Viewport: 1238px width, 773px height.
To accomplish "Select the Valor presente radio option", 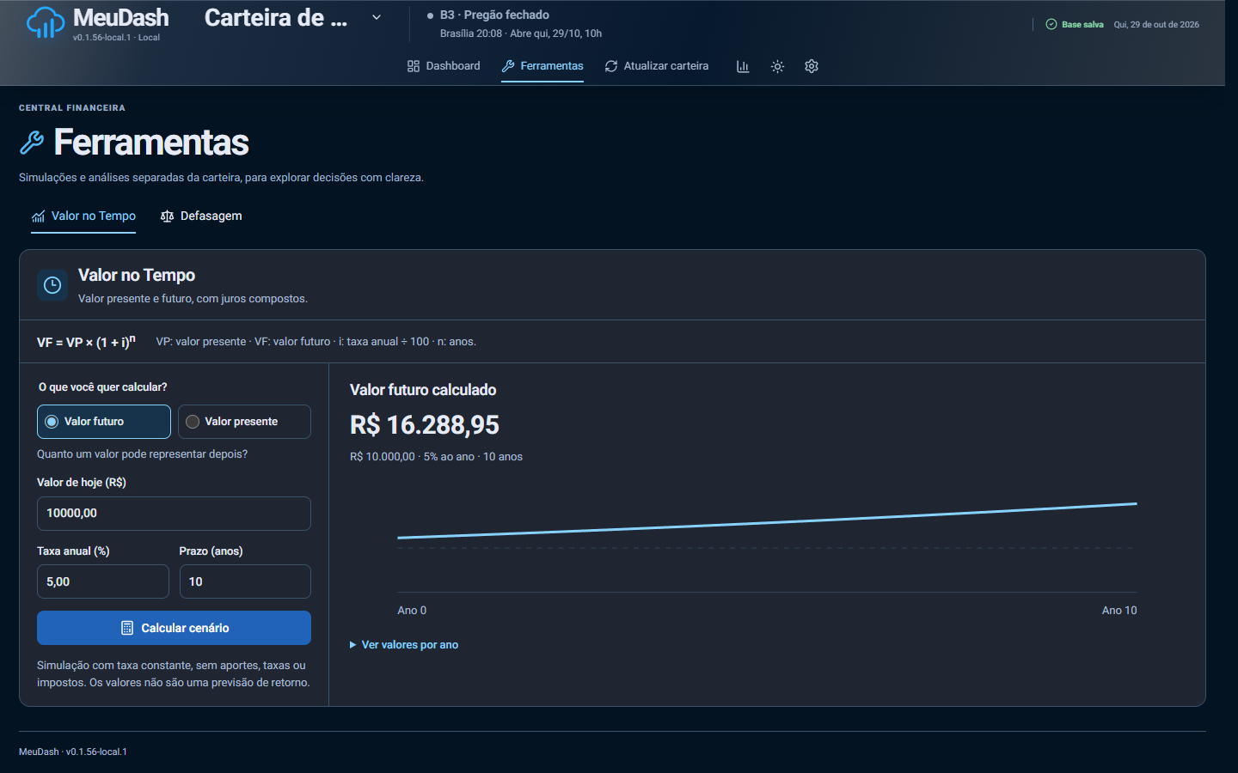I will (x=244, y=422).
